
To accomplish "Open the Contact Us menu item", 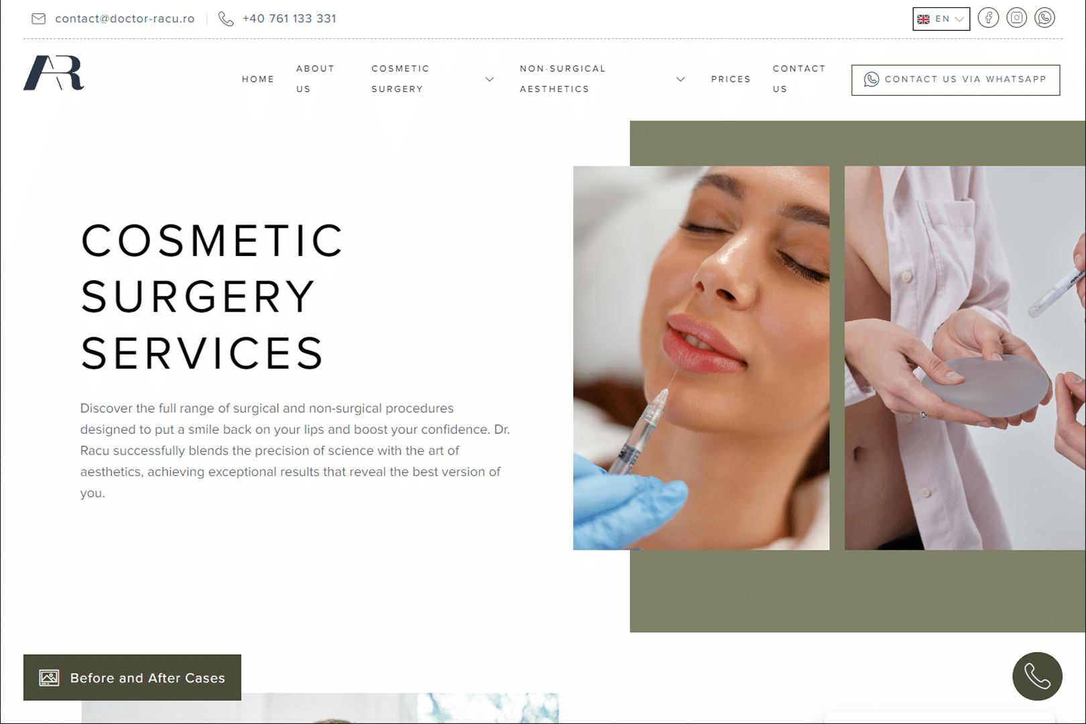I will point(799,79).
